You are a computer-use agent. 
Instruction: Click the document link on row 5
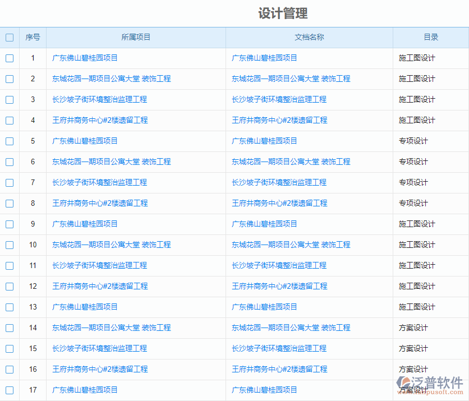tap(264, 141)
